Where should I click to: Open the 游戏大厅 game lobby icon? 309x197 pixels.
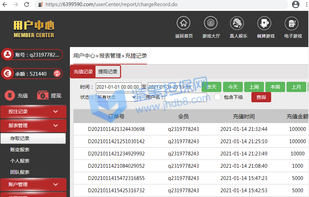pyautogui.click(x=211, y=23)
